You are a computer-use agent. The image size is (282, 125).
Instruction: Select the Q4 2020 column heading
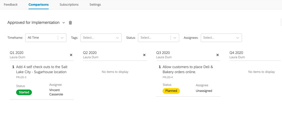coord(236,53)
